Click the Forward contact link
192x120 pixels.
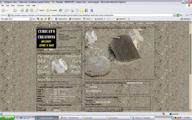tap(73, 56)
